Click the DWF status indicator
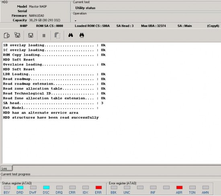 click(33, 188)
